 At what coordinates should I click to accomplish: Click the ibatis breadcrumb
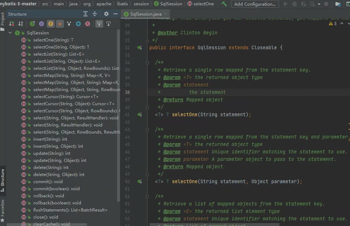123,4
